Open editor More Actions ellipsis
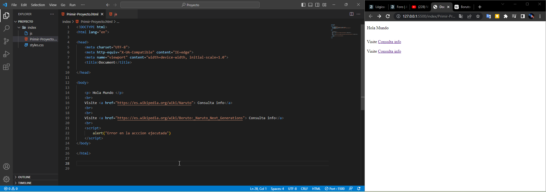 pyautogui.click(x=358, y=14)
